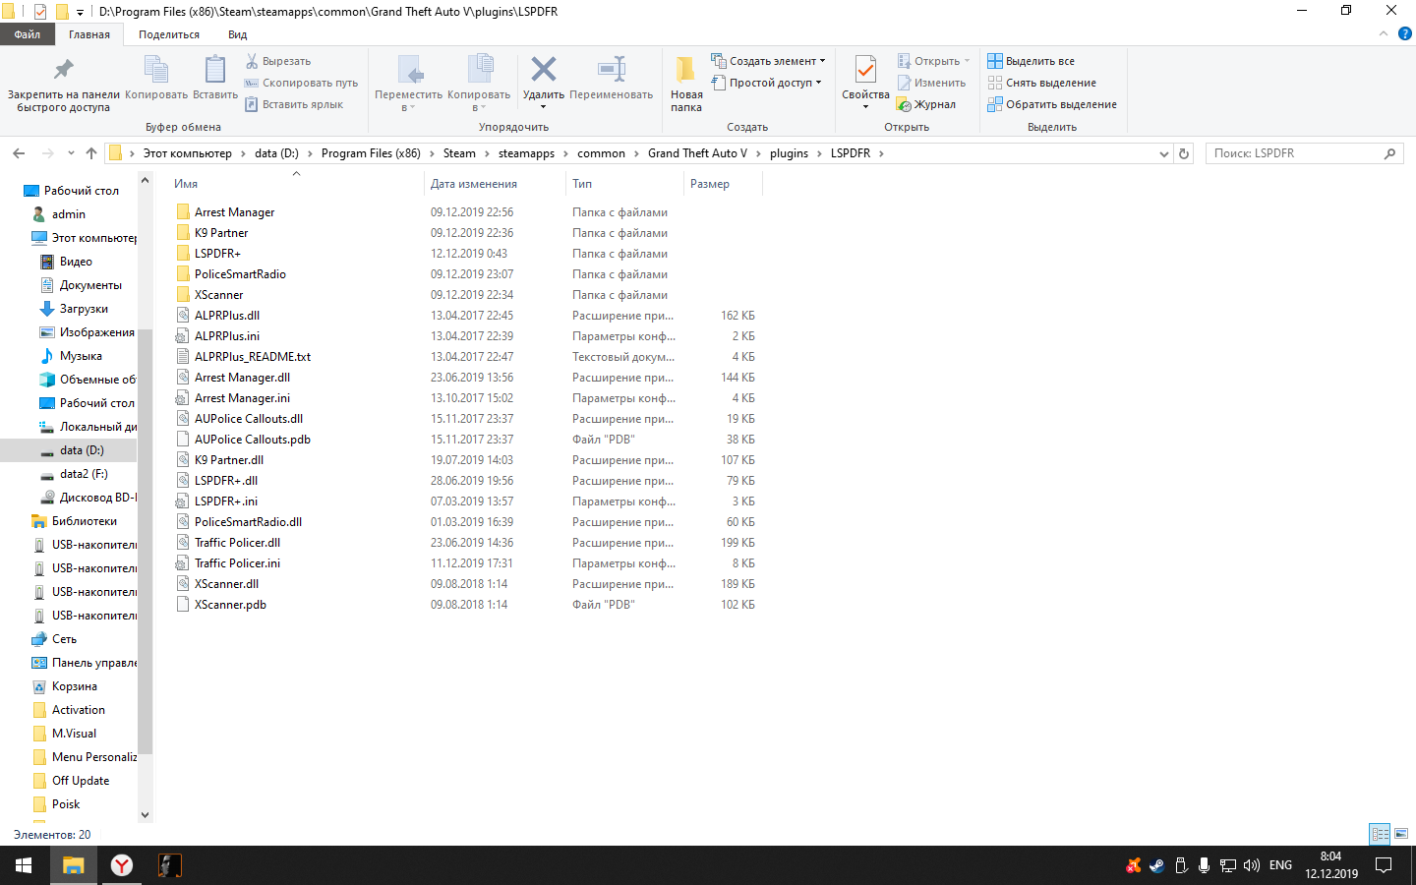The height and width of the screenshot is (885, 1416).
Task: Open the Action Center notifications icon
Action: pyautogui.click(x=1384, y=865)
